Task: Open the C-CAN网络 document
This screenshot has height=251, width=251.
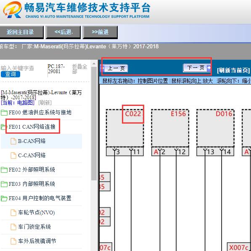Action: tap(32, 155)
